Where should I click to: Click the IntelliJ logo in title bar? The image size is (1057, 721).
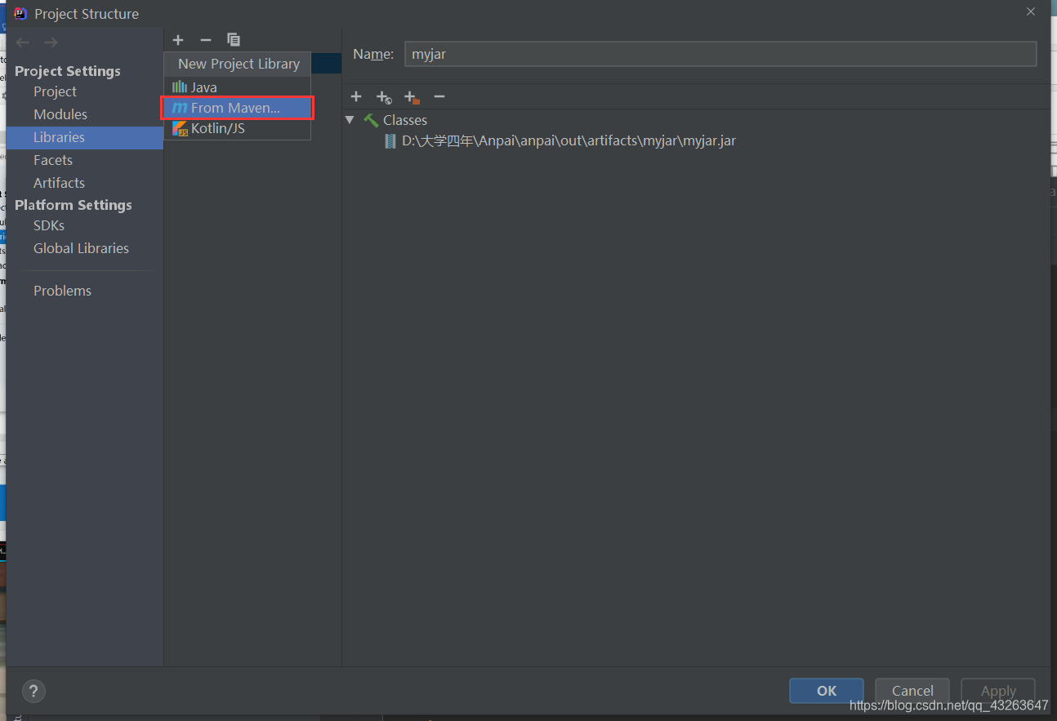[20, 13]
